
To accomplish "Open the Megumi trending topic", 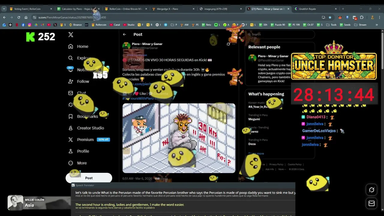I will (x=254, y=119).
